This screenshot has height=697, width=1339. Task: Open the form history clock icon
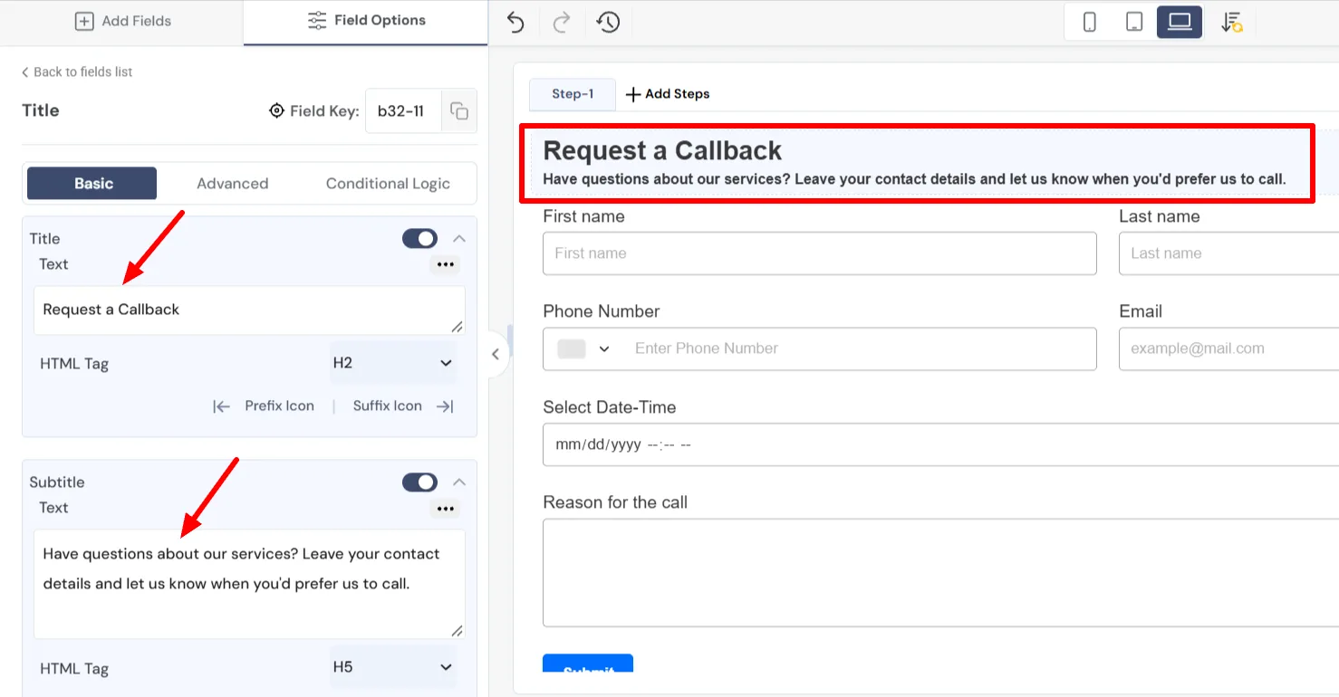608,22
